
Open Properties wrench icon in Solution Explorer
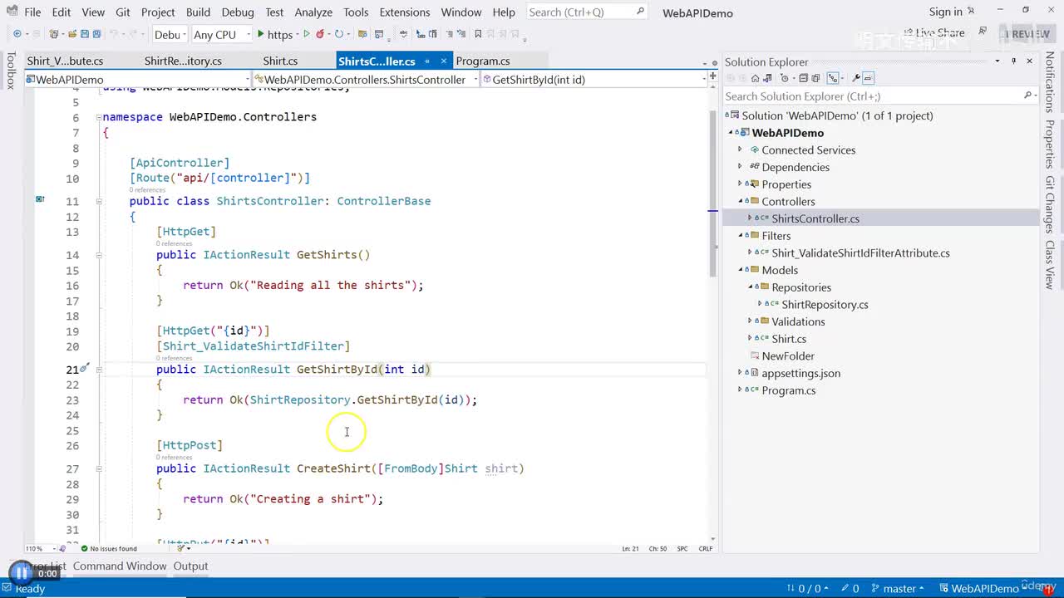856,78
